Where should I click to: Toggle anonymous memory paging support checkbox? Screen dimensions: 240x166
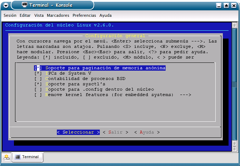coord(38,68)
